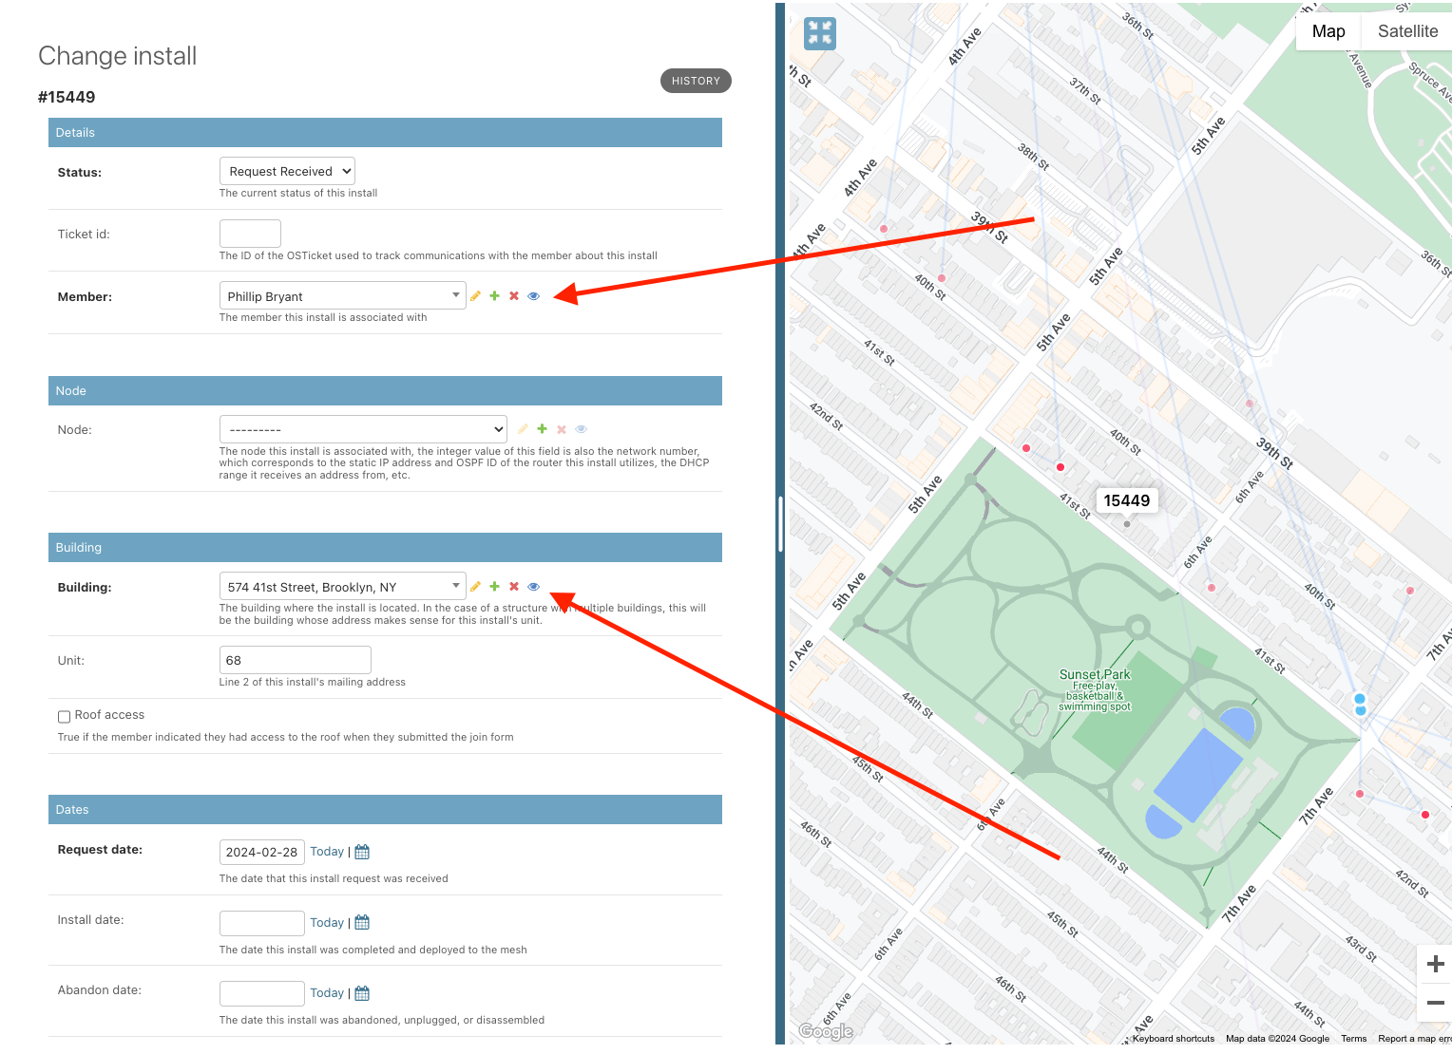Click Today link for Install date
The width and height of the screenshot is (1452, 1054).
coord(327,922)
